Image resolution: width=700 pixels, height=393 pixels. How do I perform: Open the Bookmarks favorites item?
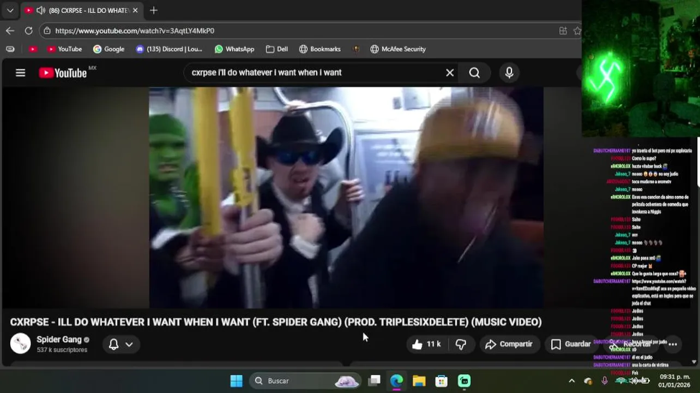(x=320, y=49)
